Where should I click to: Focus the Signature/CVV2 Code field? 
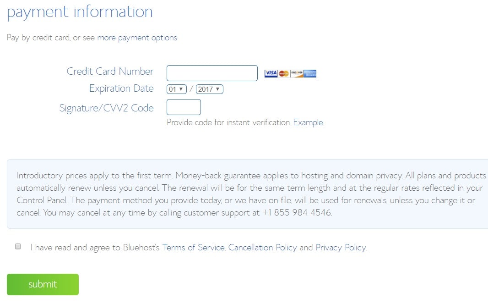pyautogui.click(x=184, y=107)
